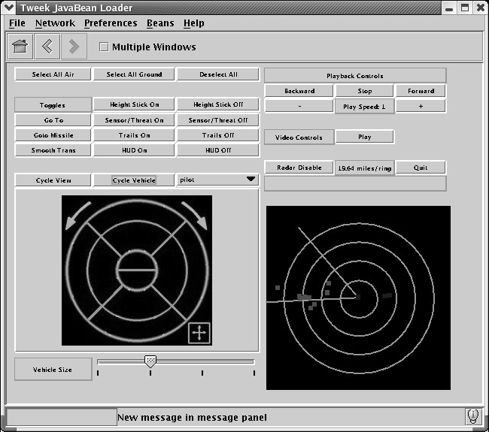Click the rotate-right arrow in the navigation pad

click(195, 216)
